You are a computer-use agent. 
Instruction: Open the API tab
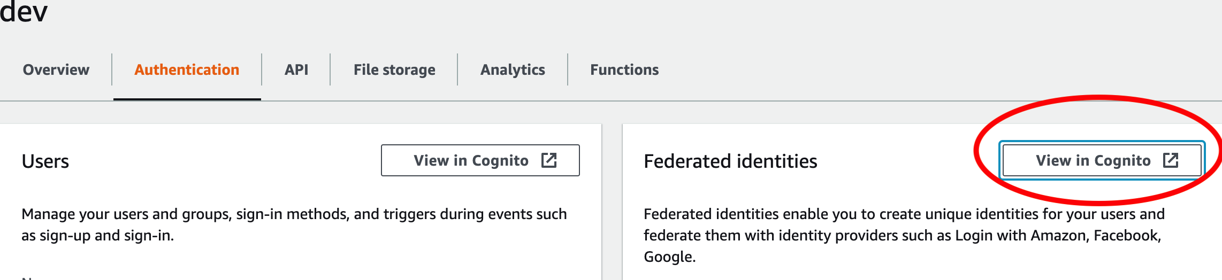point(296,70)
